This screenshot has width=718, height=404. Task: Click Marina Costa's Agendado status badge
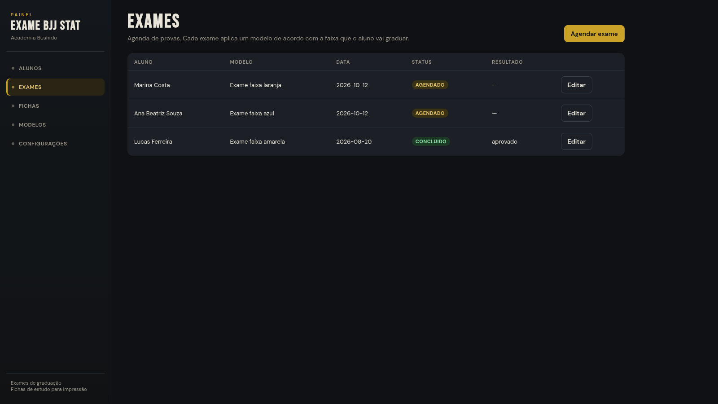click(x=430, y=85)
